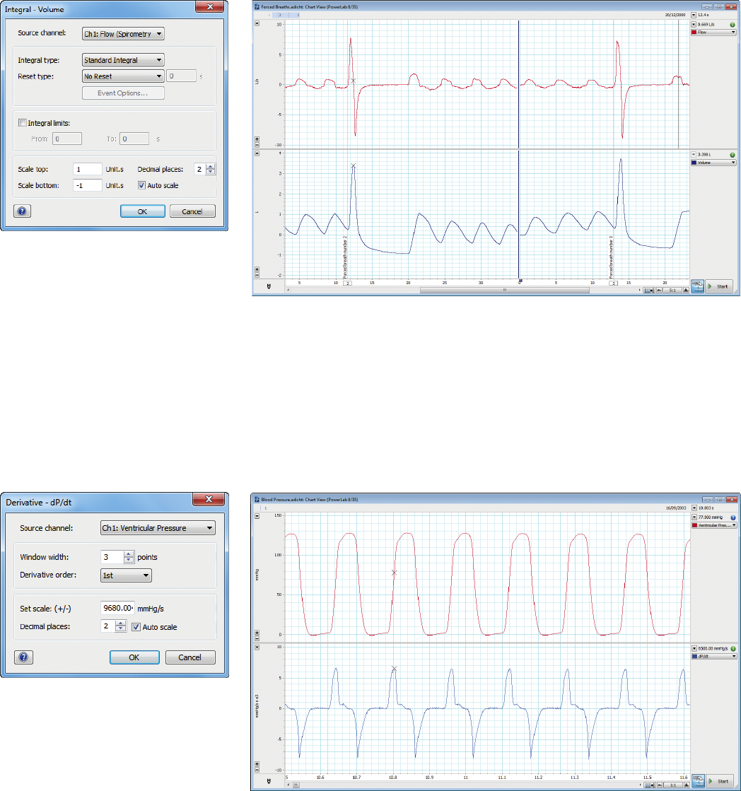Viewport: 741px width, 791px height.
Task: Zoom out Flow channel vertical scale (minus)
Action: pyautogui.click(x=257, y=144)
